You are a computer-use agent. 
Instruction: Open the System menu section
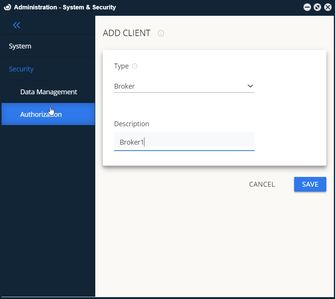[20, 46]
